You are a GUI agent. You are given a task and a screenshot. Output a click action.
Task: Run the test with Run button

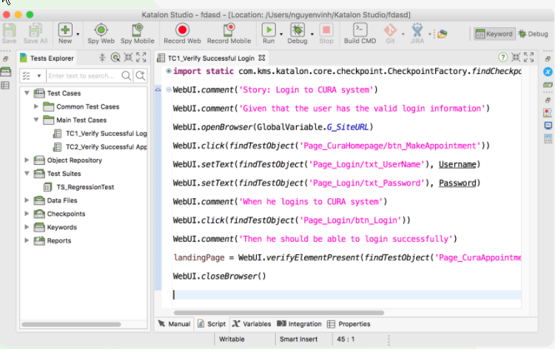pyautogui.click(x=268, y=30)
